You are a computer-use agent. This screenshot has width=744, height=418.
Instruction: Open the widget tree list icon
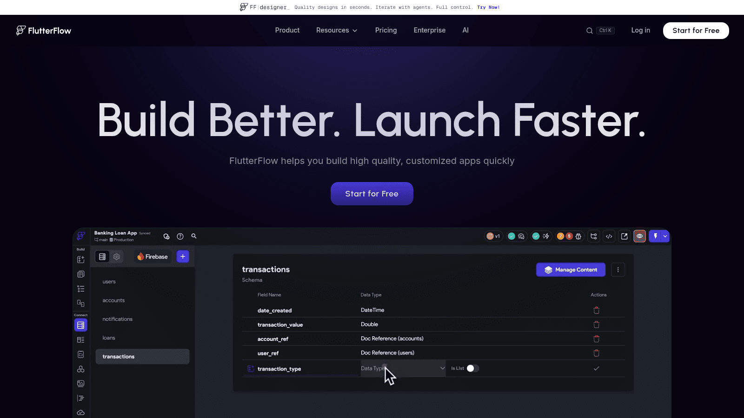[81, 289]
